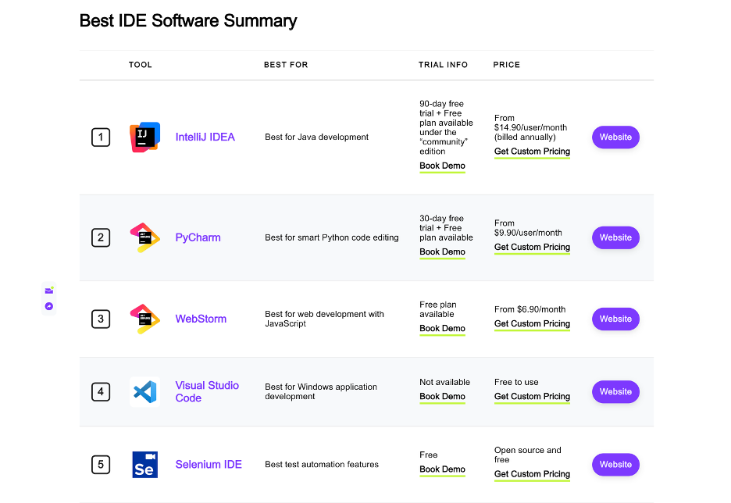Screen dimensions: 731x503
Task: Click Book Demo for PyCharm
Action: pos(442,252)
